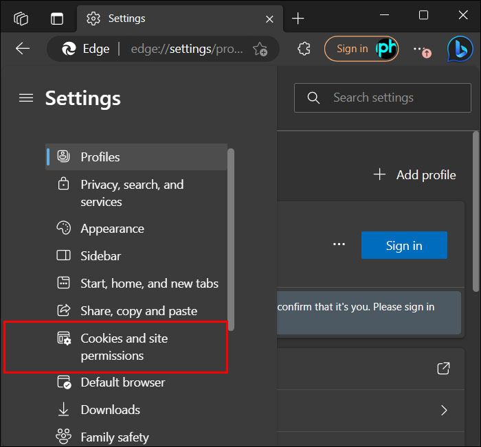Open the Extensions puzzle icon

[304, 49]
